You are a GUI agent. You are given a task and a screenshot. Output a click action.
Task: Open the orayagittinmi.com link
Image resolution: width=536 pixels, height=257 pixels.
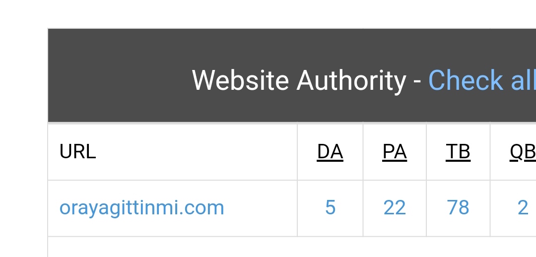click(x=141, y=208)
